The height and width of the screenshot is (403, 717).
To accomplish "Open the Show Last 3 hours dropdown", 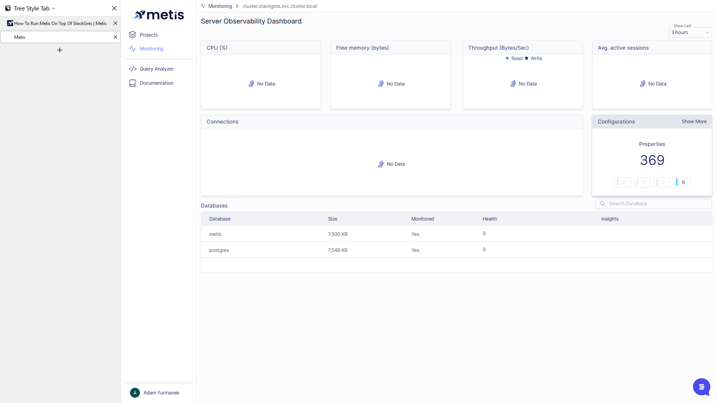I will [690, 32].
